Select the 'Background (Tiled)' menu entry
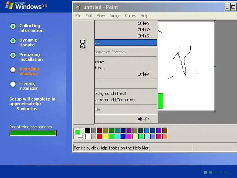Screen dimensions: 237x178 [x=126, y=93]
